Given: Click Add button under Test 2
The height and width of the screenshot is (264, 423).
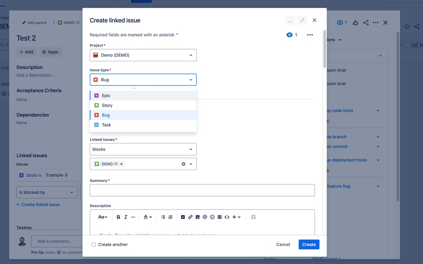Looking at the screenshot, I should click(26, 52).
